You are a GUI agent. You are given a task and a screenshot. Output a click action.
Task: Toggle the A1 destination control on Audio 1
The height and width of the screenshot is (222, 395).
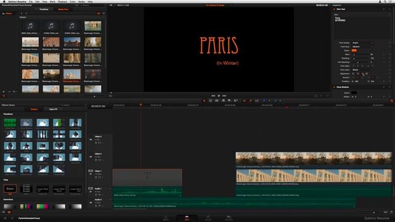91,188
